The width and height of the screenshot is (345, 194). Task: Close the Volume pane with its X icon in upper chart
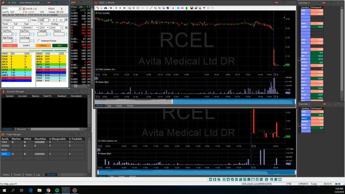[96, 78]
